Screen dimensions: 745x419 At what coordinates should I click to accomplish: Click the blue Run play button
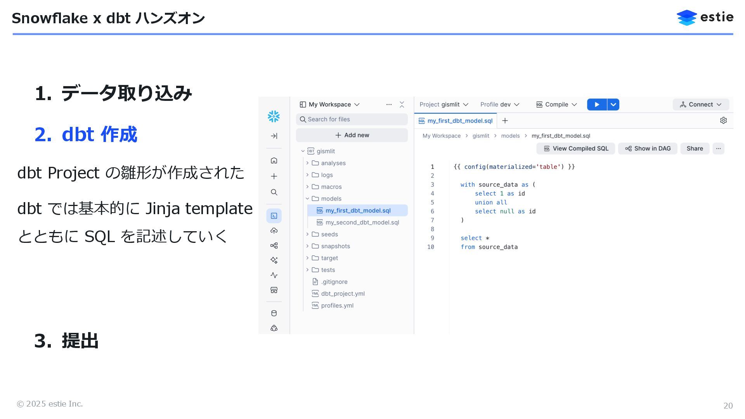pos(597,104)
